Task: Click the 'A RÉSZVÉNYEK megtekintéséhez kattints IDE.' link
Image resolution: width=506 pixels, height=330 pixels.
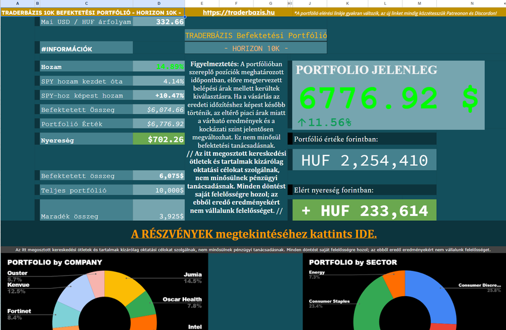Action: (254, 234)
